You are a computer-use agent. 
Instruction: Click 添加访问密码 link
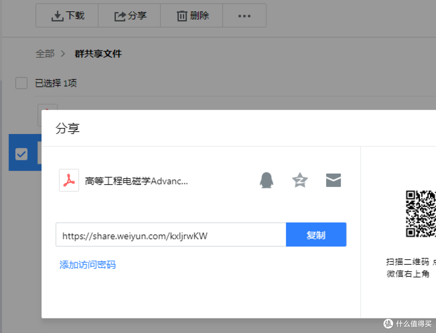(x=88, y=264)
